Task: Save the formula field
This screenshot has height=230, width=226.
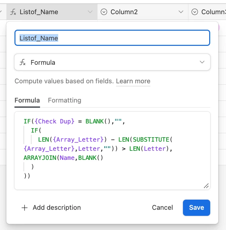Action: [x=196, y=207]
